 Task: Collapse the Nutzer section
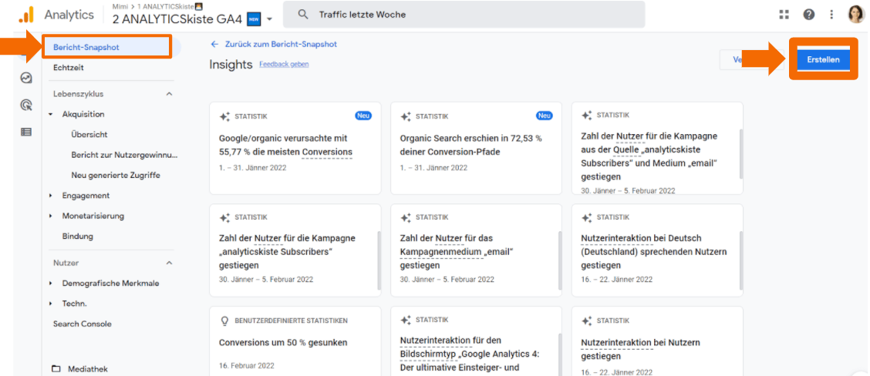pos(169,262)
